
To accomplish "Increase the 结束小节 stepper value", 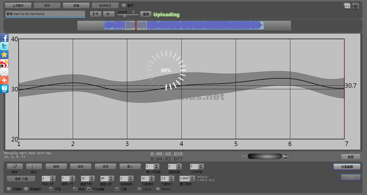I will tap(72, 177).
